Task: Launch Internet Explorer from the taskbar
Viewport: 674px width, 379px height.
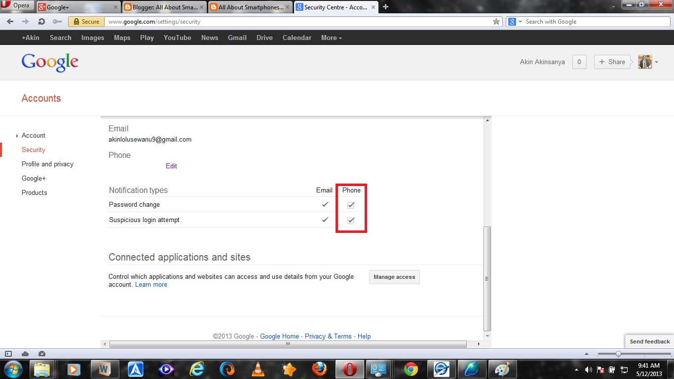Action: (x=197, y=369)
